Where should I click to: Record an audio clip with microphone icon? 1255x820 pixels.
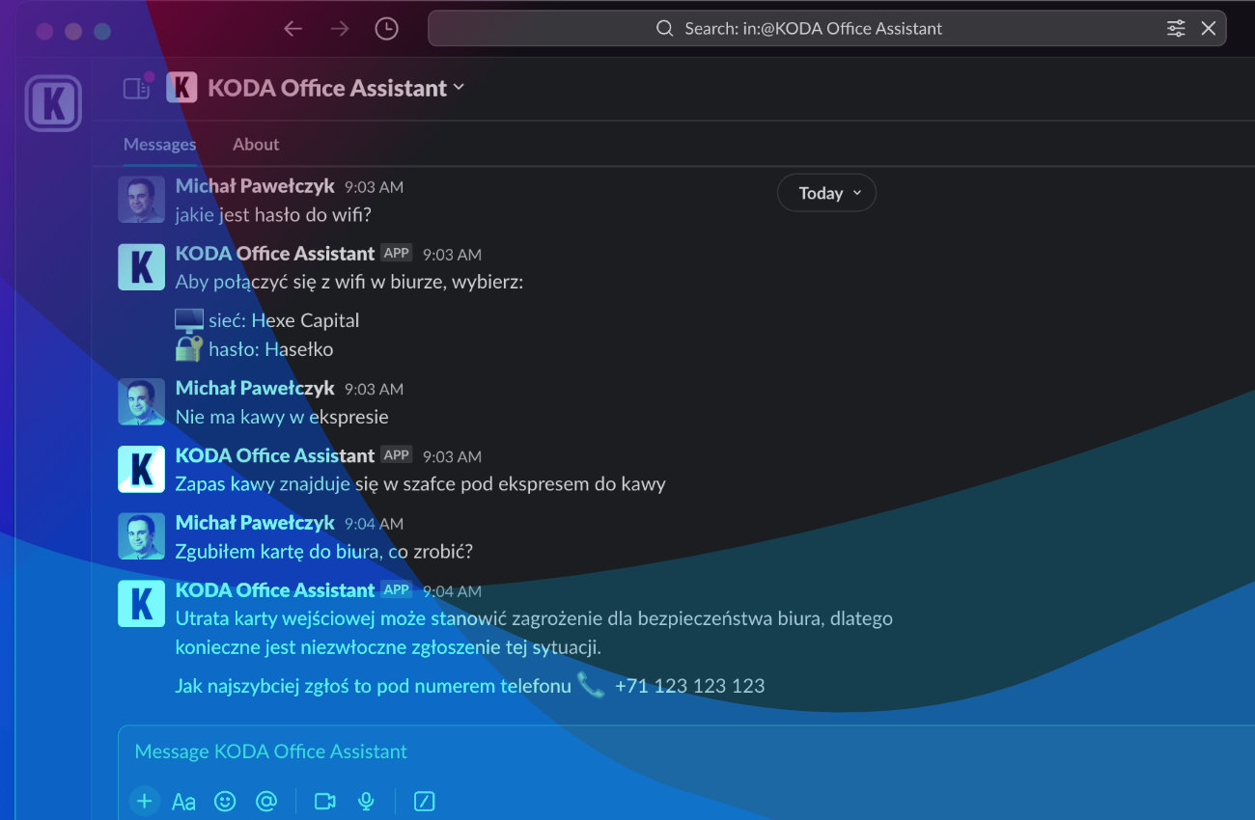(x=366, y=801)
